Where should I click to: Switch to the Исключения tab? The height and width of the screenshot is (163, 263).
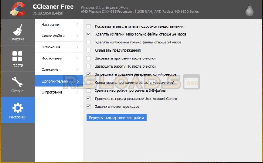pos(59,58)
